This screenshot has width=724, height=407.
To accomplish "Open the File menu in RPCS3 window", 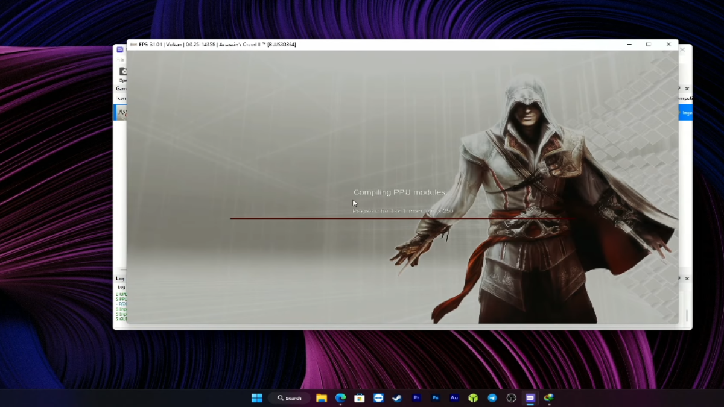I will [x=120, y=60].
